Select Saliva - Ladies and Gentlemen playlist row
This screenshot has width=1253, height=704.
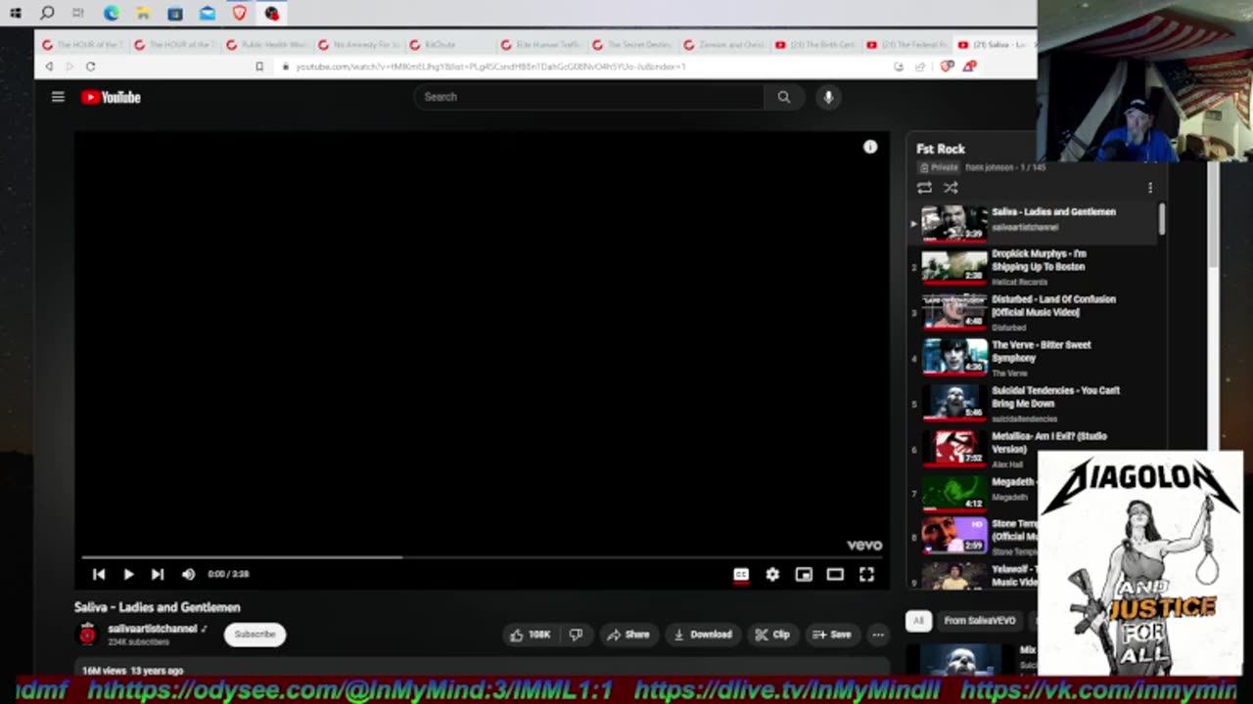[x=1033, y=222]
